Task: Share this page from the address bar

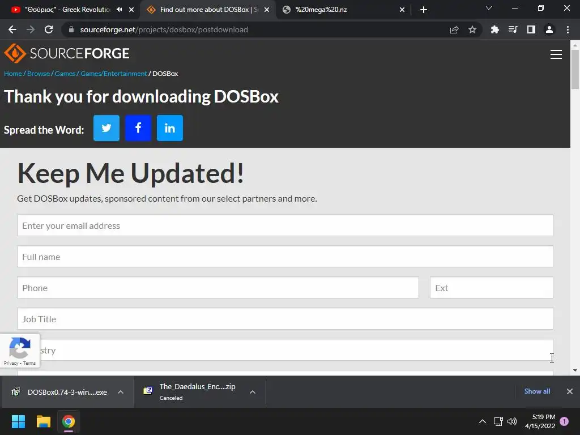Action: [x=454, y=29]
